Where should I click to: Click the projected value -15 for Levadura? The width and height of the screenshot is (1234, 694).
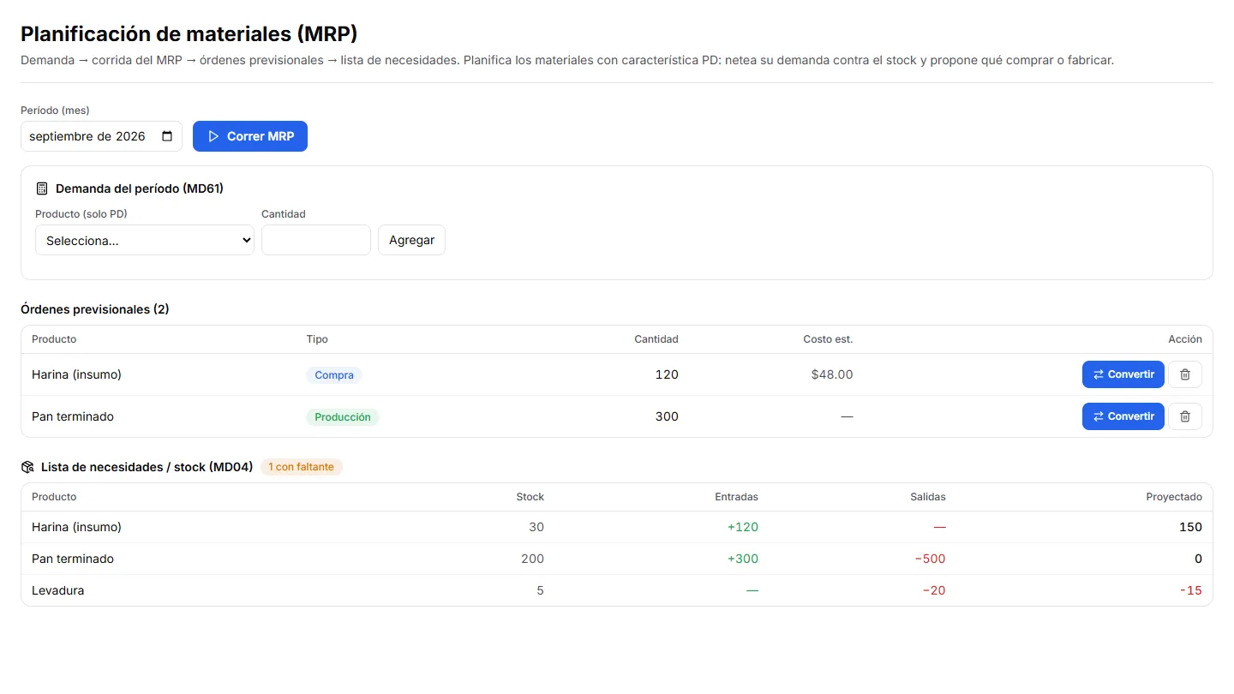(x=1191, y=590)
